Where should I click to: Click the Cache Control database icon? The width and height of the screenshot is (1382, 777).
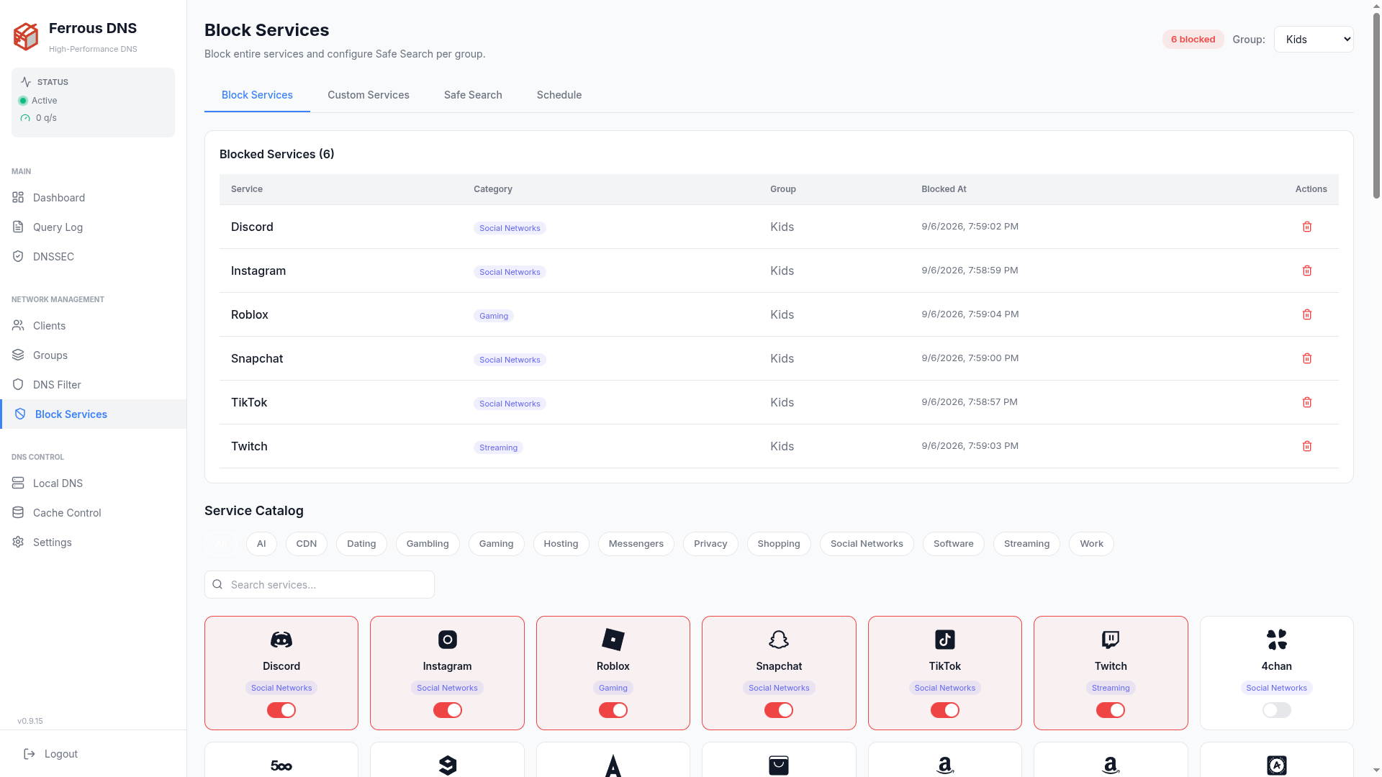(18, 512)
